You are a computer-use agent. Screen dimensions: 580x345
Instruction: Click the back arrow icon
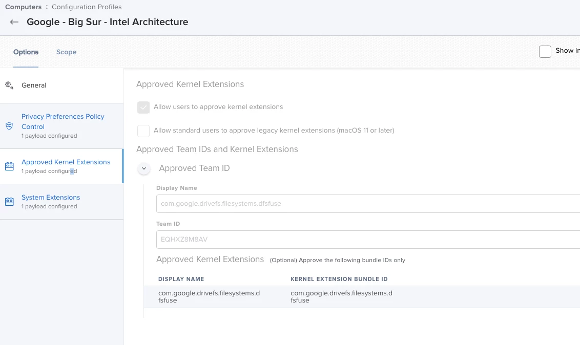[x=14, y=22]
